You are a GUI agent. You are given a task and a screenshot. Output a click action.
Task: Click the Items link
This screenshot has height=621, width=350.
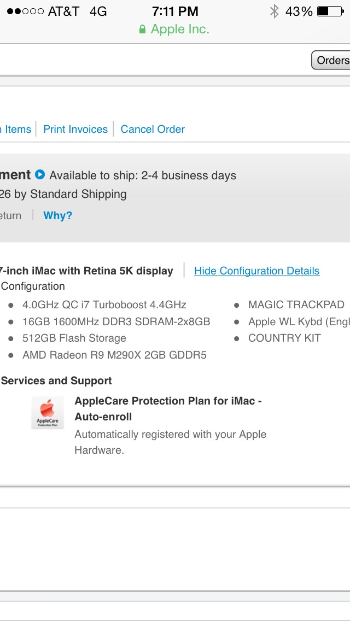pos(16,129)
